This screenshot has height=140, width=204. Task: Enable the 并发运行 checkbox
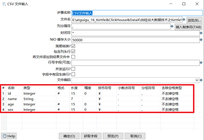pyautogui.click(x=73, y=69)
